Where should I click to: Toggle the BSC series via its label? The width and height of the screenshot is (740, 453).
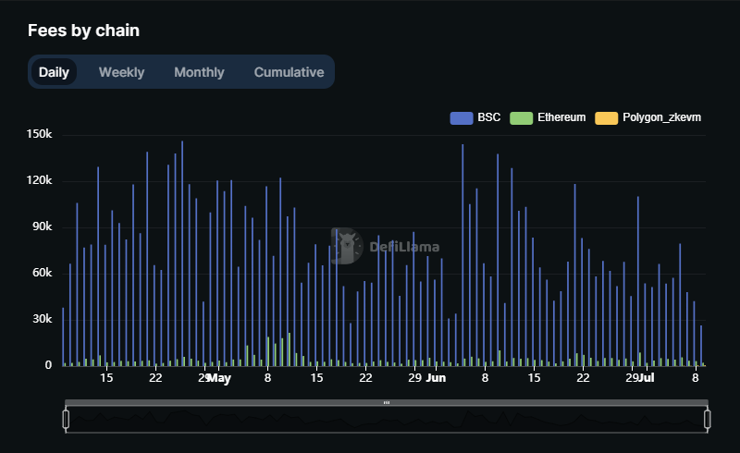click(x=488, y=117)
